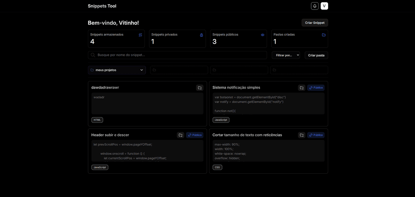
Task: Click the max-width: 90% code preview
Action: click(268, 151)
